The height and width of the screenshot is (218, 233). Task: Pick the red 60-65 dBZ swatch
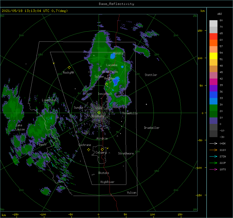click(x=213, y=37)
